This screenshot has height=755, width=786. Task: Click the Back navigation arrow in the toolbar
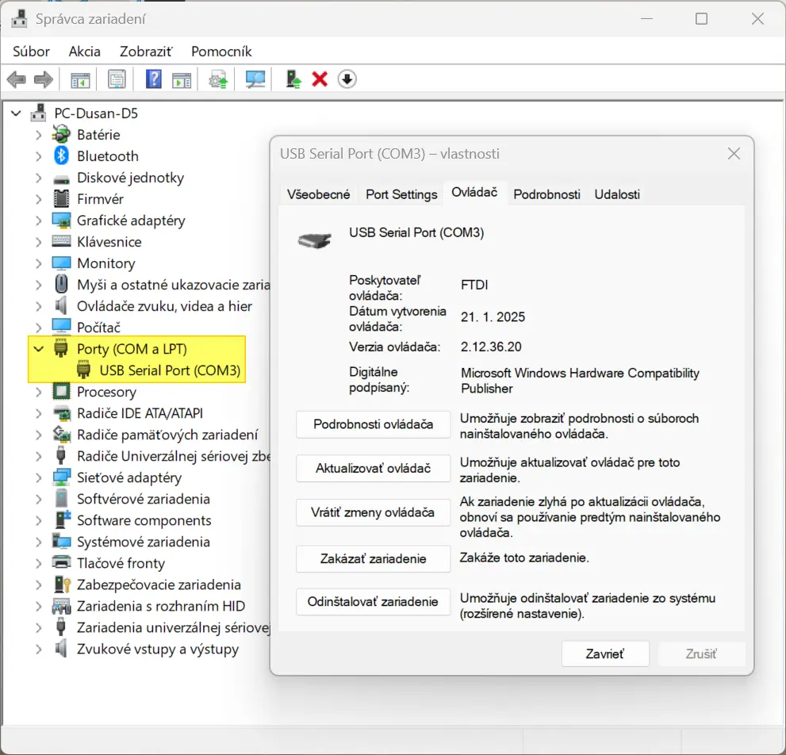point(16,79)
